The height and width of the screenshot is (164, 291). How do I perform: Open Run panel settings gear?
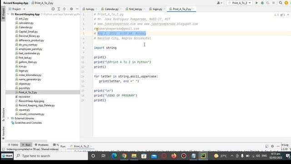[272, 146]
